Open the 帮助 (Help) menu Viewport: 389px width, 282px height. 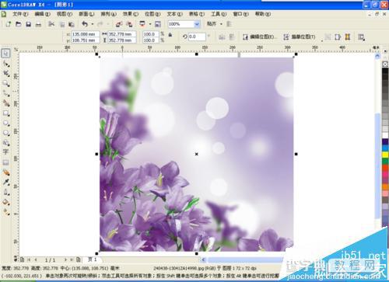click(263, 14)
